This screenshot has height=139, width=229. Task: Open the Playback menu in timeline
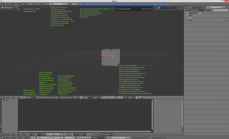[x=27, y=138]
